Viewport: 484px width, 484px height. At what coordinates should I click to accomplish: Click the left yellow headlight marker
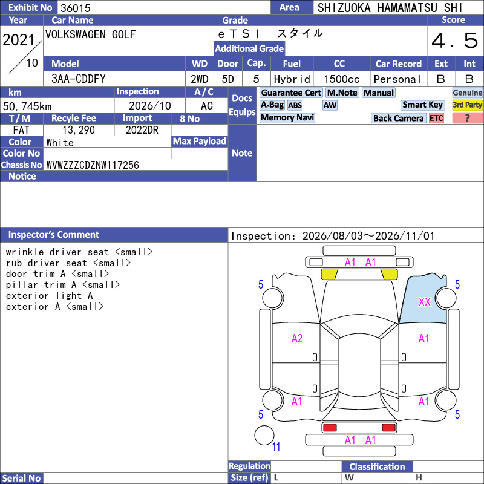[x=329, y=274]
